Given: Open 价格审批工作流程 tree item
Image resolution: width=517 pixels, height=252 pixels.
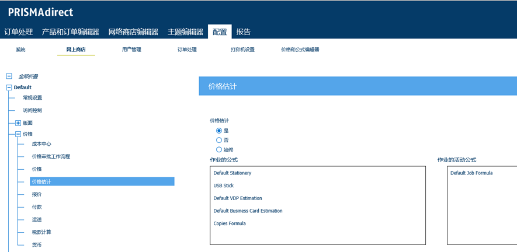Looking at the screenshot, I should coord(51,156).
